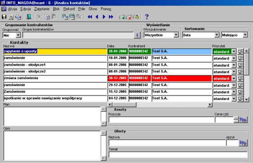This screenshot has height=163, width=253.
Task: Click details icon for 'zapytanie o upusty' row
Action: [240, 51]
